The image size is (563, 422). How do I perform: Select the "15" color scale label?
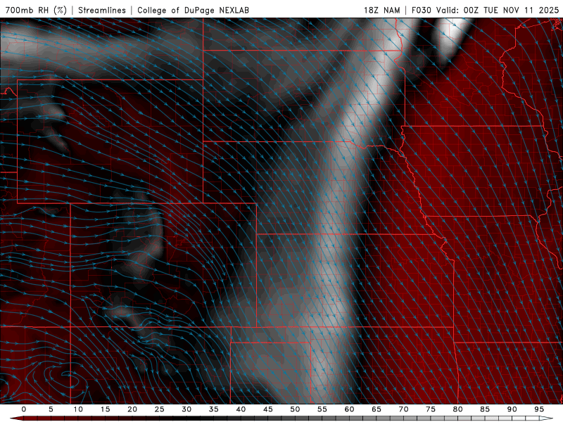(x=105, y=409)
